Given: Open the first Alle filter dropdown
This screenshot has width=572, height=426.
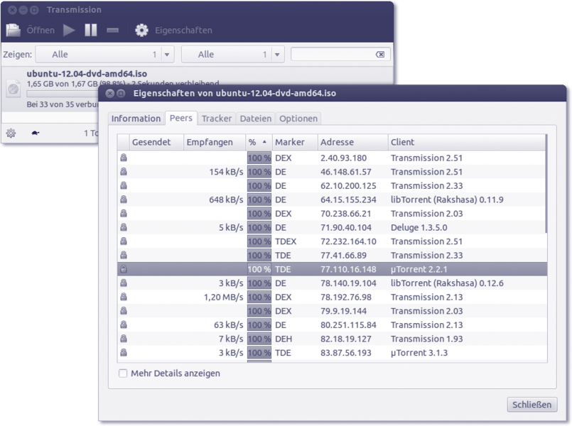Looking at the screenshot, I should coord(104,55).
